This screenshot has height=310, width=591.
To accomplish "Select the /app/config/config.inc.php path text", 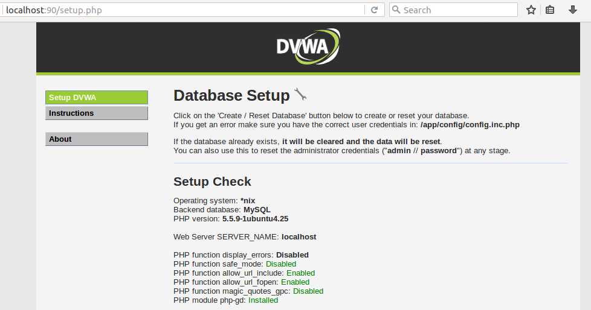I will [470, 125].
